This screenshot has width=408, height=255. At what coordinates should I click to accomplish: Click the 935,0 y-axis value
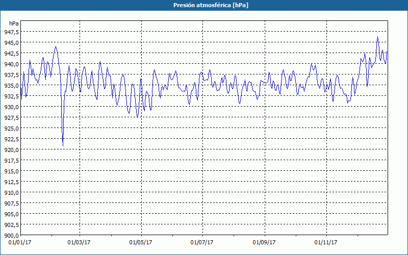[x=11, y=85]
